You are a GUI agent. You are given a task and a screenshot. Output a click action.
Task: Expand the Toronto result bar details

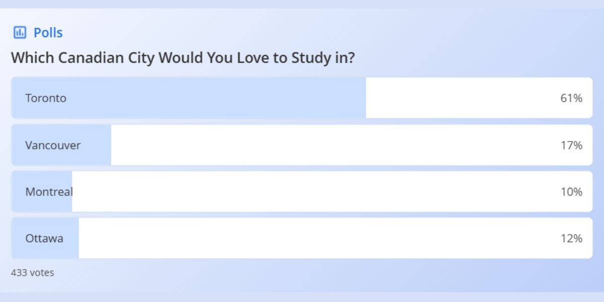coord(302,98)
